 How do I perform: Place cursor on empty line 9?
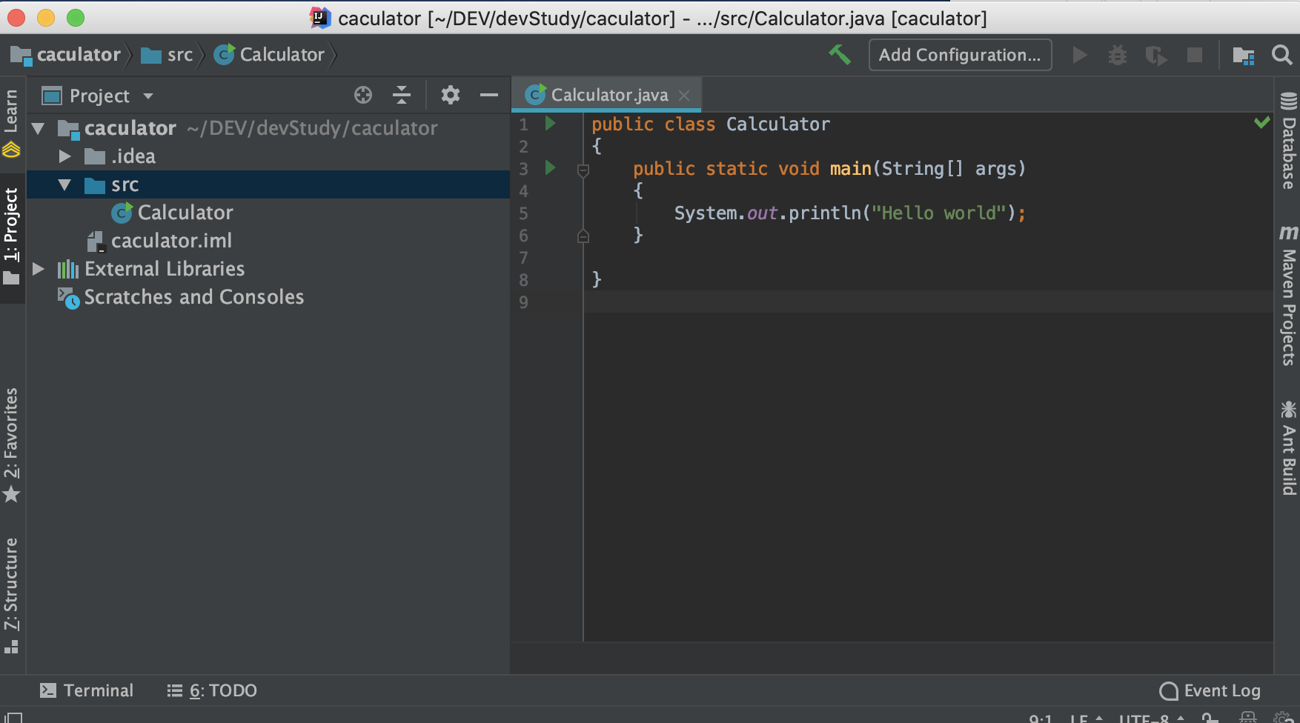pyautogui.click(x=926, y=302)
